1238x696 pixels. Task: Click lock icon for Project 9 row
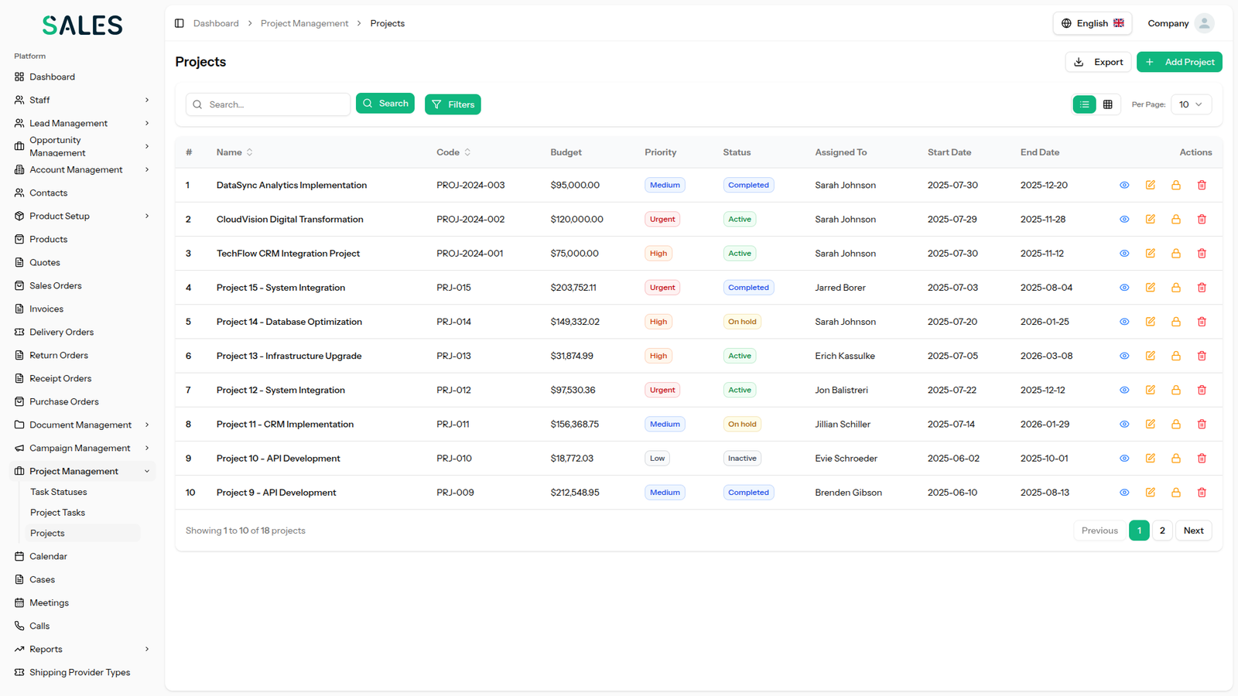coord(1176,493)
